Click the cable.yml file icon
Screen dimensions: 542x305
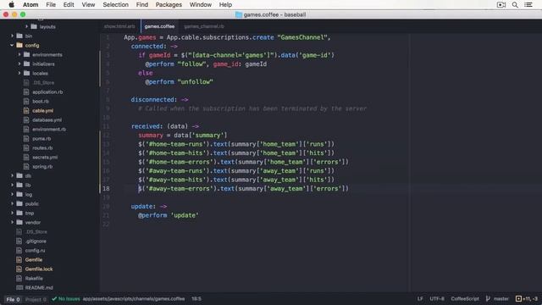click(26, 110)
